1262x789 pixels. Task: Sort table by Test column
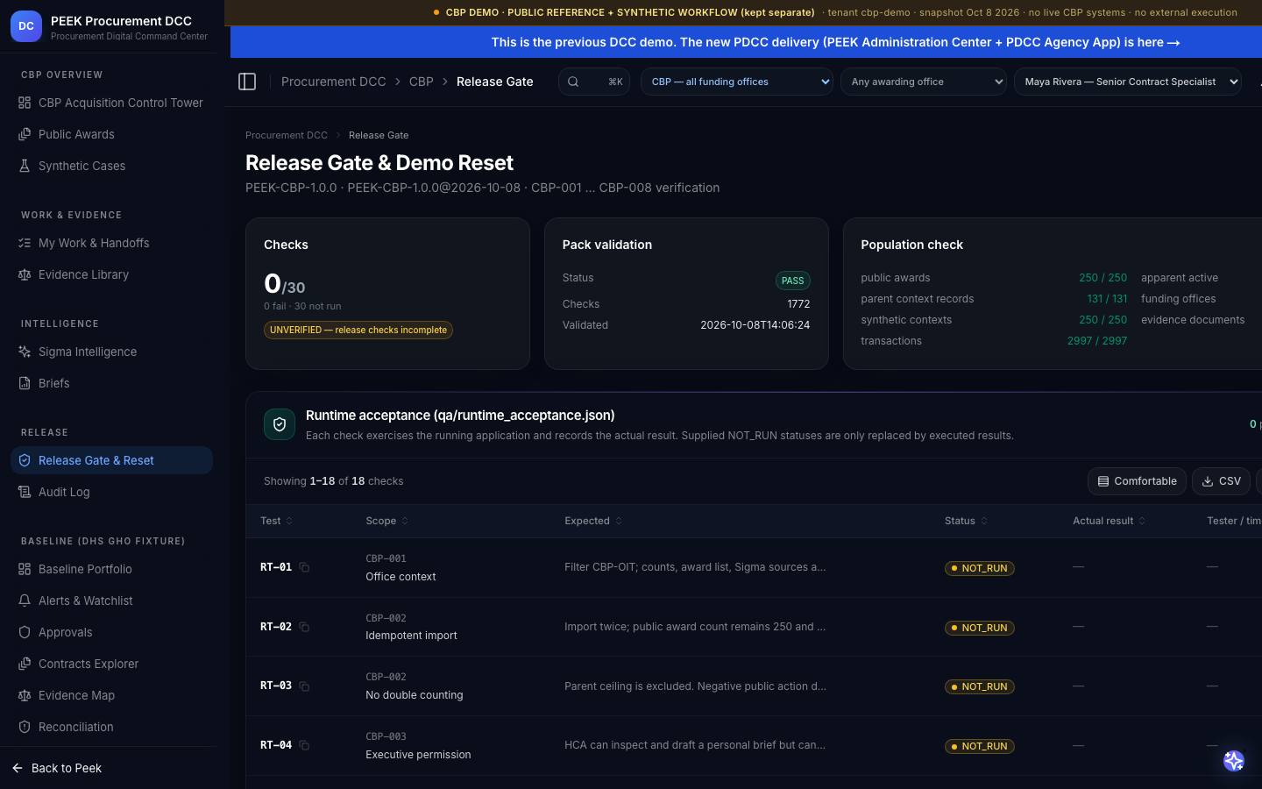(x=276, y=521)
